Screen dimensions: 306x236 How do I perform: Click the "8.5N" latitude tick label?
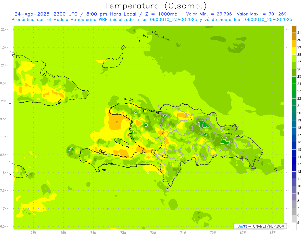(x=4, y=155)
